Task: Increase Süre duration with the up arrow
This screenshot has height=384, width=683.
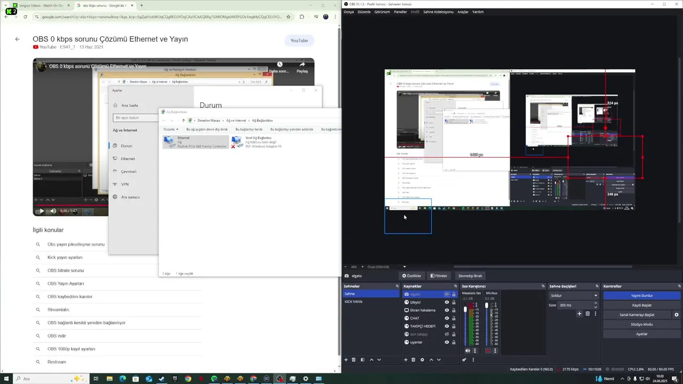Action: (595, 303)
